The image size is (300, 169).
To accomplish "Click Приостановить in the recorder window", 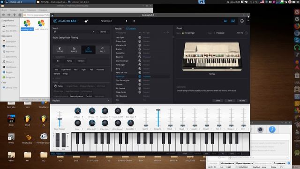I will (x=244, y=163).
